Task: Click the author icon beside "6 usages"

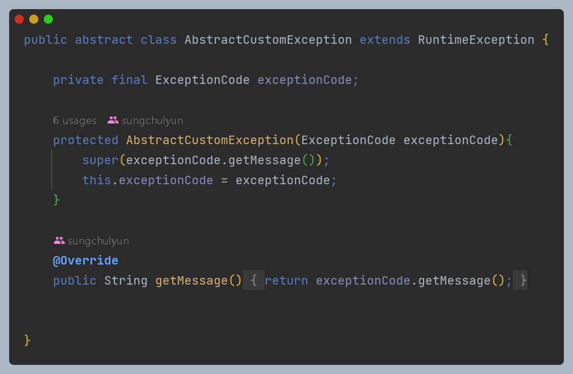Action: [x=113, y=120]
